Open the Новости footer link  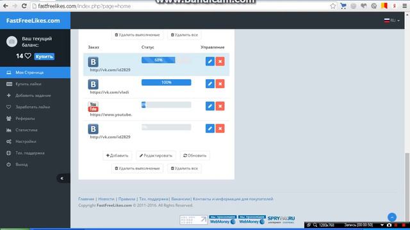click(x=106, y=199)
